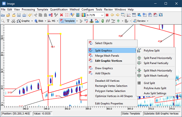
Task: Choose Merge Mesh Panels
Action: [112, 56]
